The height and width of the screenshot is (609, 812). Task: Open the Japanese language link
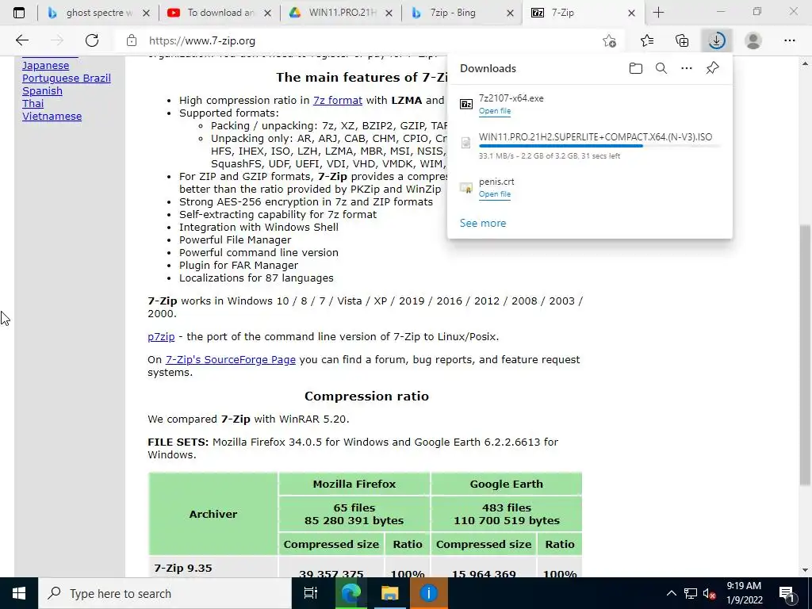[45, 66]
